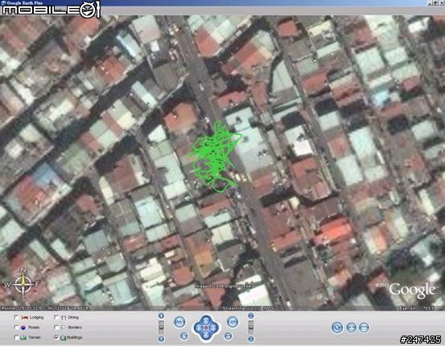Click the Eye alt readout in status bar
Screen dimensions: 445x346
point(417,308)
